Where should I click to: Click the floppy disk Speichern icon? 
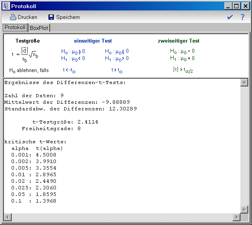(x=51, y=17)
